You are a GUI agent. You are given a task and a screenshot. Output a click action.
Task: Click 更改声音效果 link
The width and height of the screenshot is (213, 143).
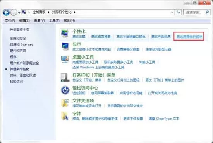[x=161, y=36]
